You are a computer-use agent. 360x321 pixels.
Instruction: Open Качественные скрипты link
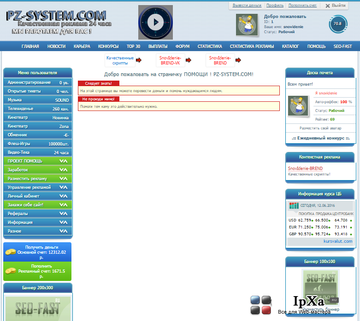(120, 60)
